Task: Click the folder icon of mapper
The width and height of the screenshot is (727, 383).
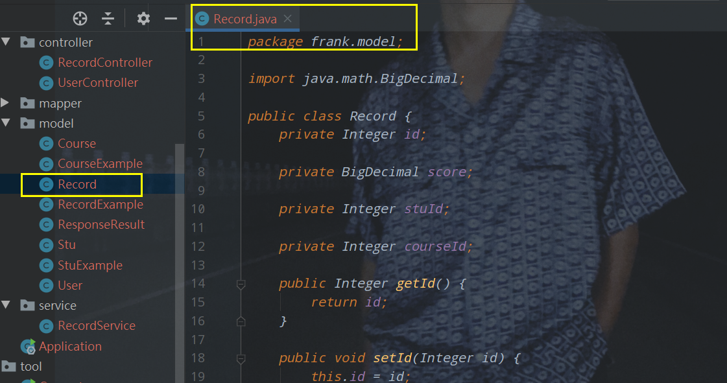Action: [x=27, y=103]
